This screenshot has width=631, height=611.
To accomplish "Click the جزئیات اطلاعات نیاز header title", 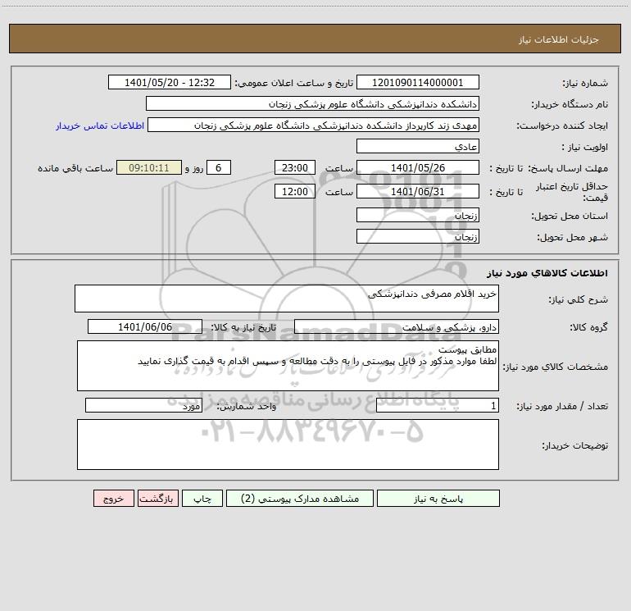I will click(x=559, y=39).
